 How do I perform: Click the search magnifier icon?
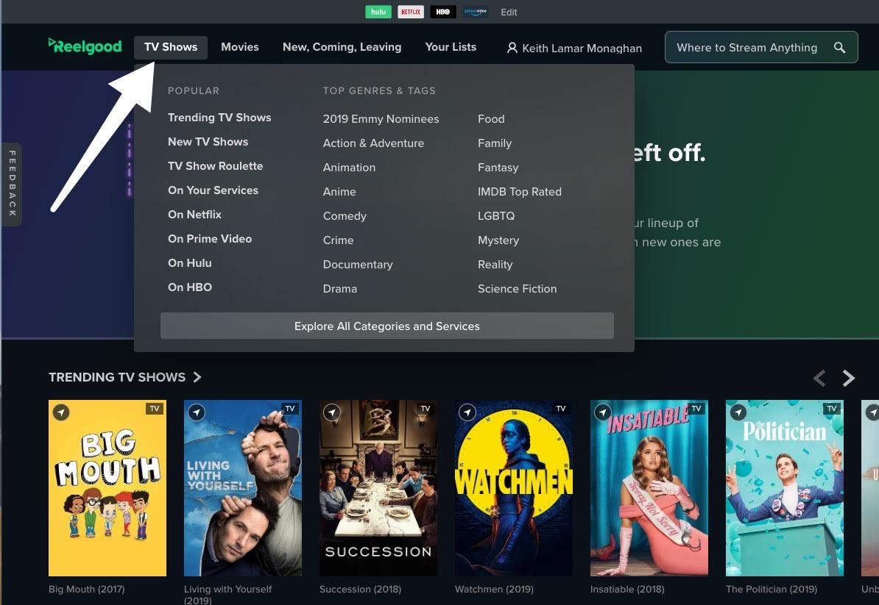point(839,48)
